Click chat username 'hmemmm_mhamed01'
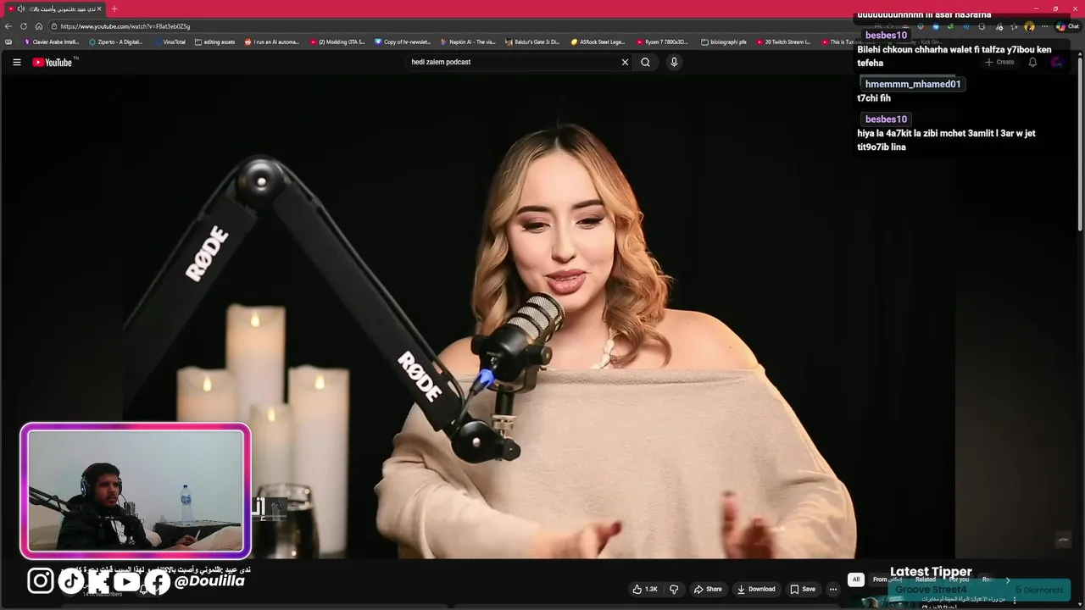Viewport: 1085px width, 610px height. pyautogui.click(x=913, y=84)
